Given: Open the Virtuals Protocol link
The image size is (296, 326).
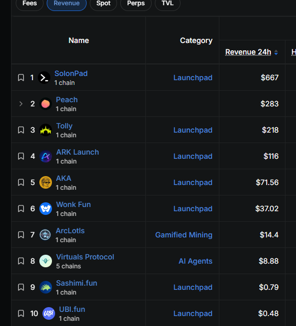Looking at the screenshot, I should tap(85, 257).
